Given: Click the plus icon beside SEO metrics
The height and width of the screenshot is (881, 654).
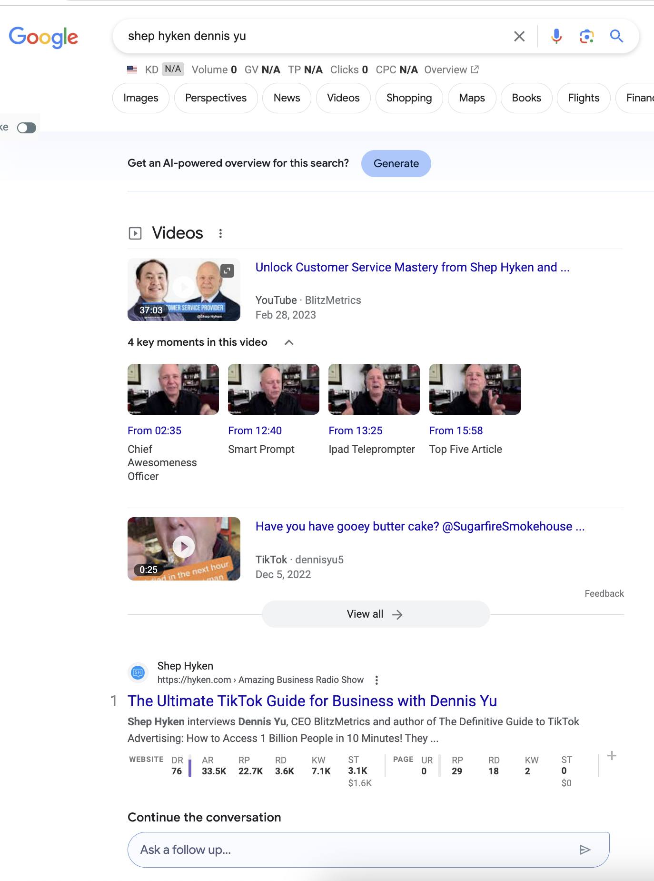Looking at the screenshot, I should pyautogui.click(x=612, y=756).
